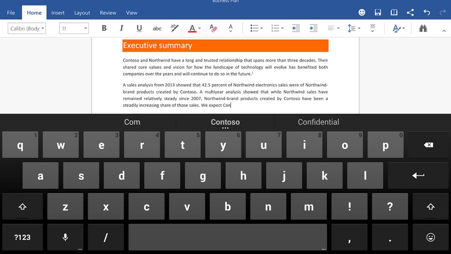Tap the keyboard return arrow key
The height and width of the screenshot is (254, 451).
418,175
